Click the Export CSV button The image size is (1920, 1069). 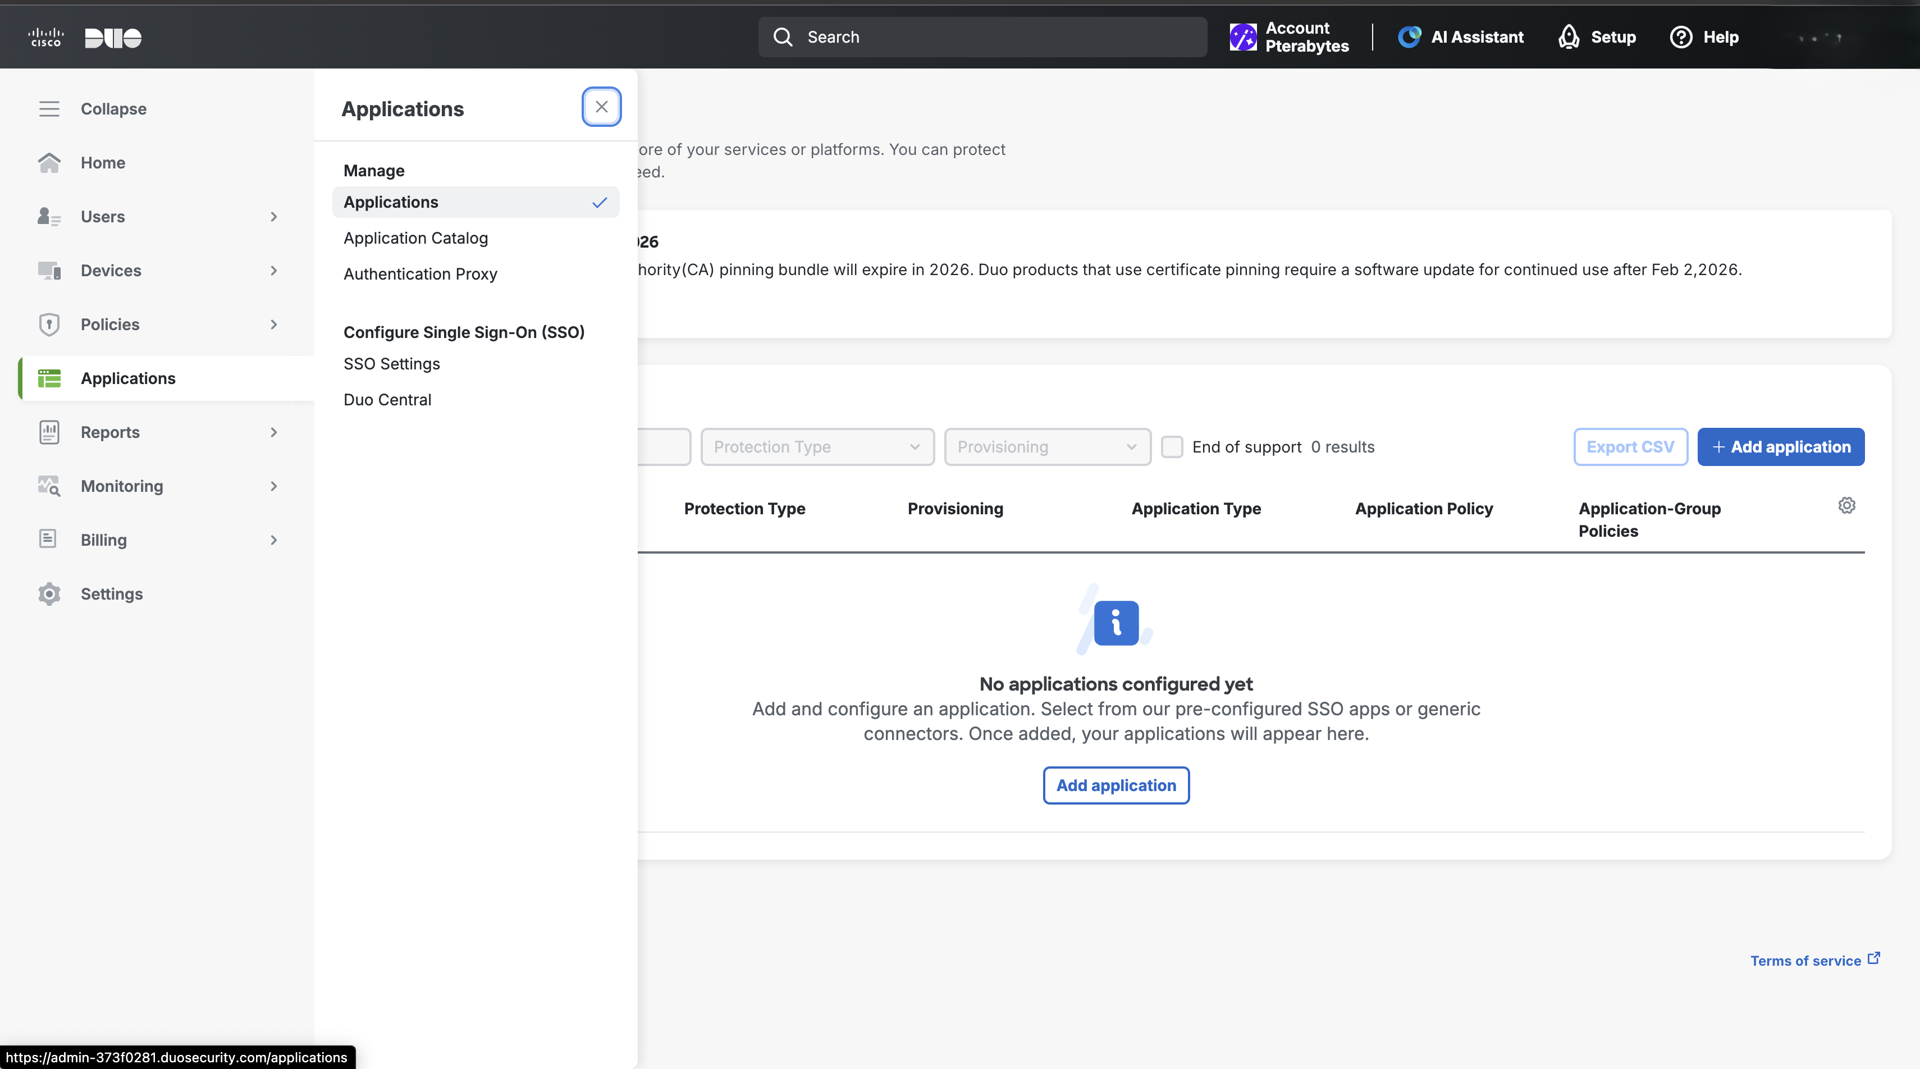[1630, 446]
